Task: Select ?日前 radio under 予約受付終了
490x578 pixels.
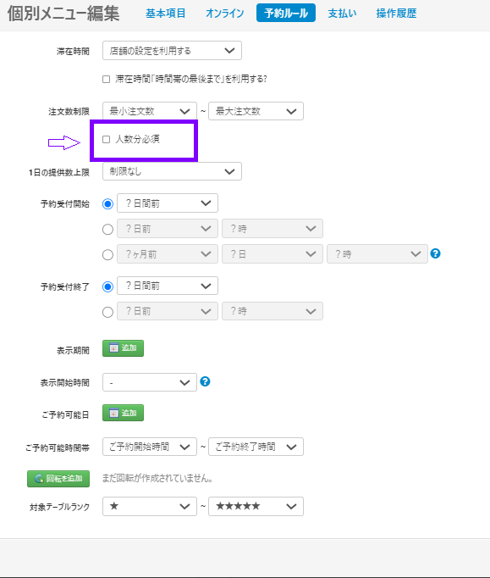Action: pos(107,312)
